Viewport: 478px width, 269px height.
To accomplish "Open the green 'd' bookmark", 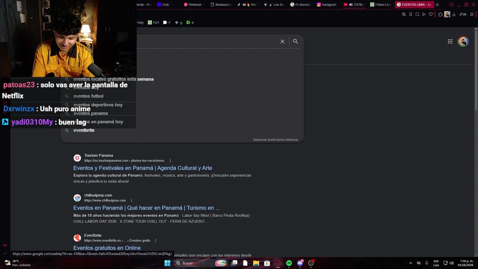I will pos(190,22).
